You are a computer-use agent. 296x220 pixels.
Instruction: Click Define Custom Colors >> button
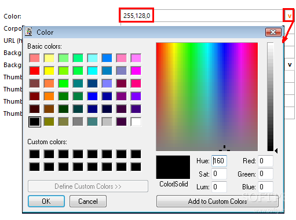click(x=88, y=186)
